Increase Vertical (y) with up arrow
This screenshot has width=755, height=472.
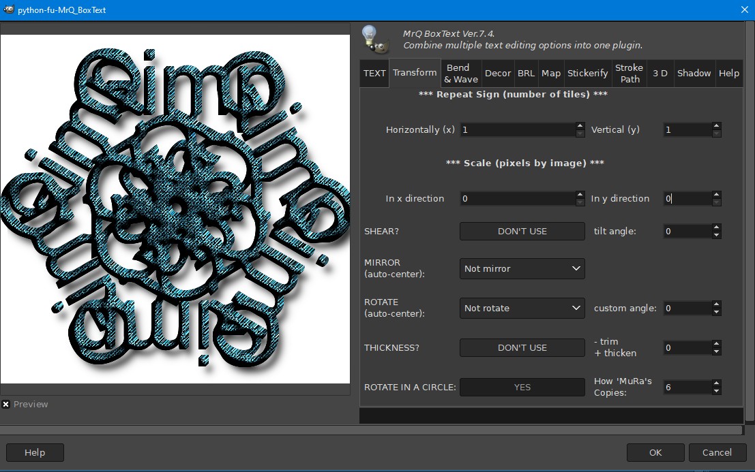[717, 126]
